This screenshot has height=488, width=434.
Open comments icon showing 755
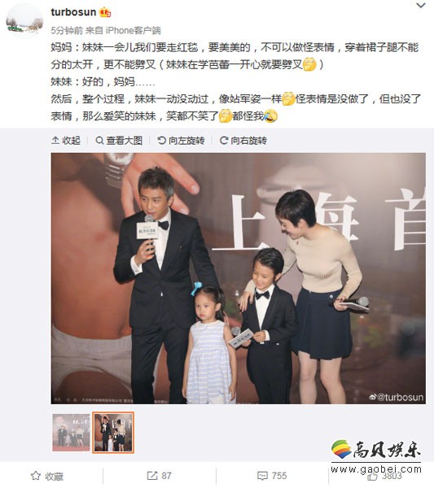tap(262, 476)
